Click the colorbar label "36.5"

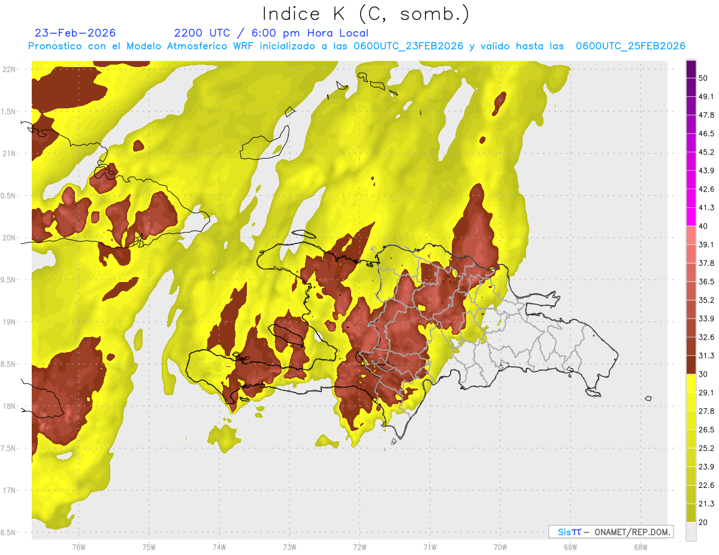706,281
